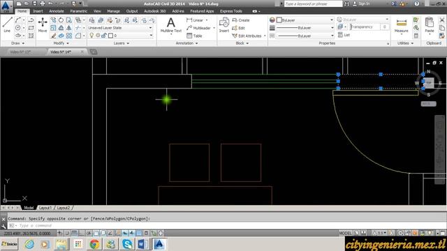Expand the Draw panel
This screenshot has height=251, width=447.
[17, 43]
